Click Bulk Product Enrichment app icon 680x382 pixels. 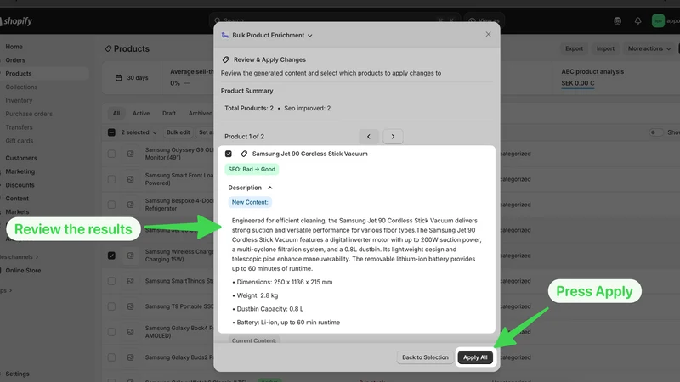(225, 35)
